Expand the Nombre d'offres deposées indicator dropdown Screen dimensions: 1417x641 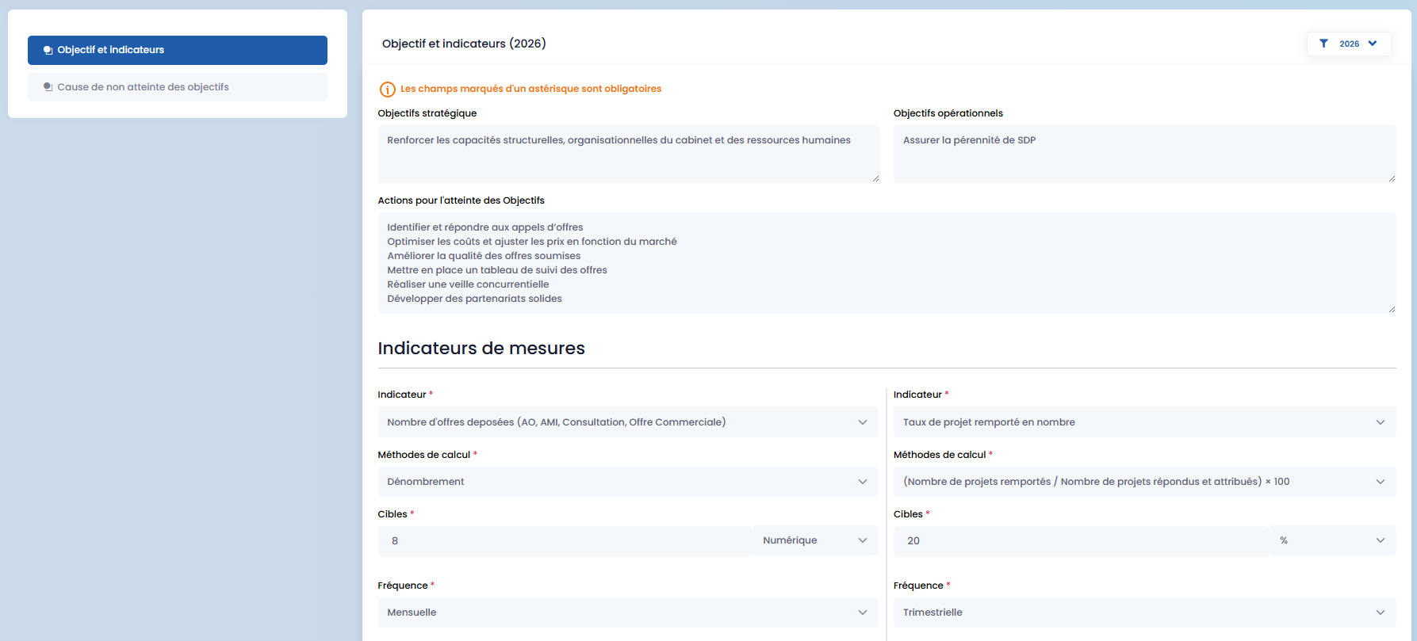(627, 422)
